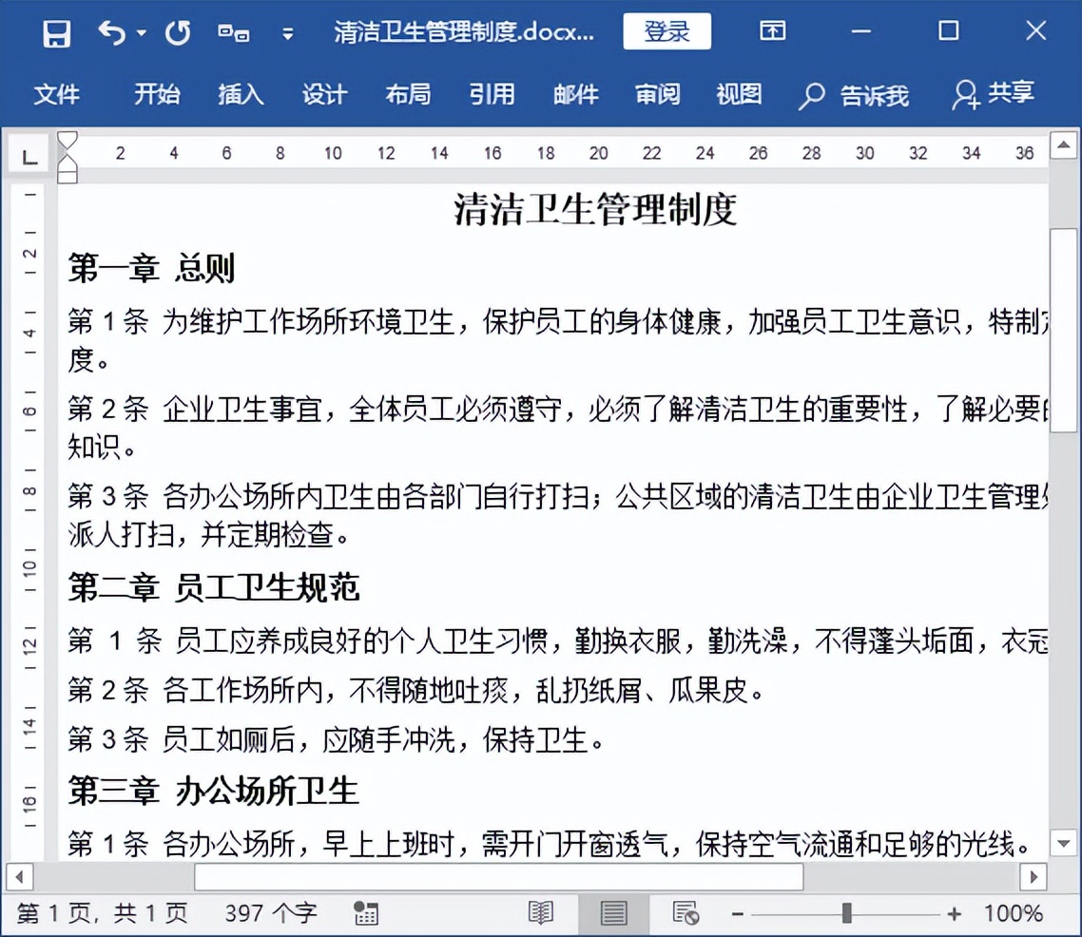Image resolution: width=1082 pixels, height=937 pixels.
Task: Select Print Layout view
Action: [x=611, y=911]
